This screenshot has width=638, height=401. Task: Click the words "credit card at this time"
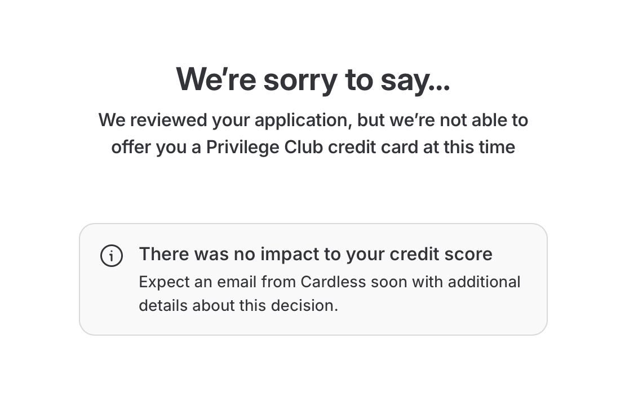pos(422,147)
